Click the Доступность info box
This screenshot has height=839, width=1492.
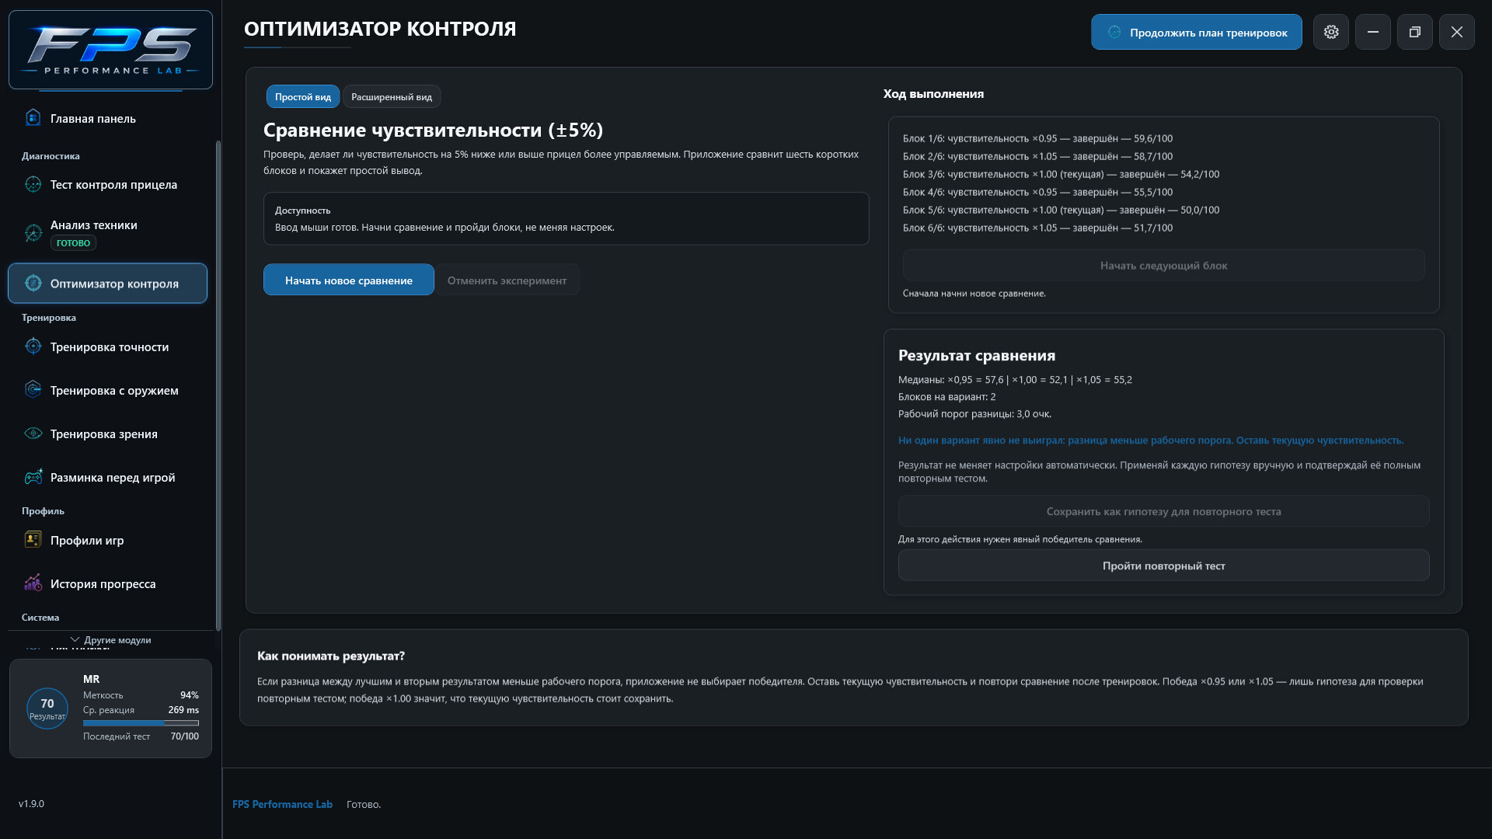pos(566,218)
